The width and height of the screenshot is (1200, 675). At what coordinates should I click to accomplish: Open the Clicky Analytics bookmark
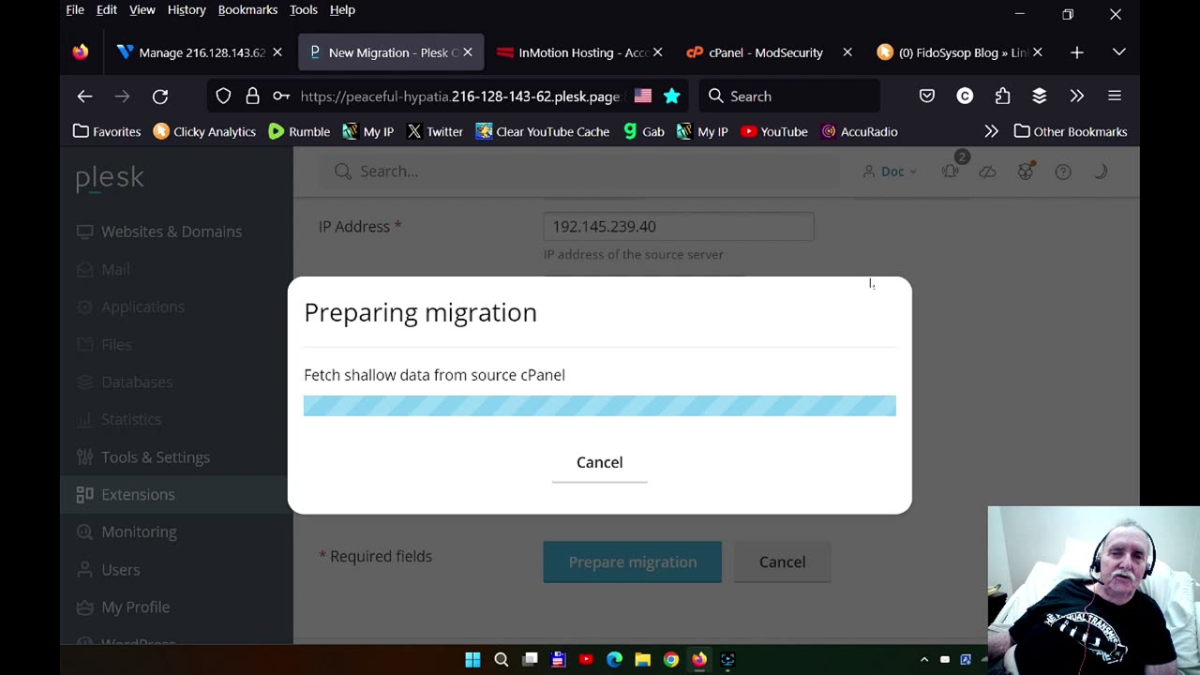204,131
